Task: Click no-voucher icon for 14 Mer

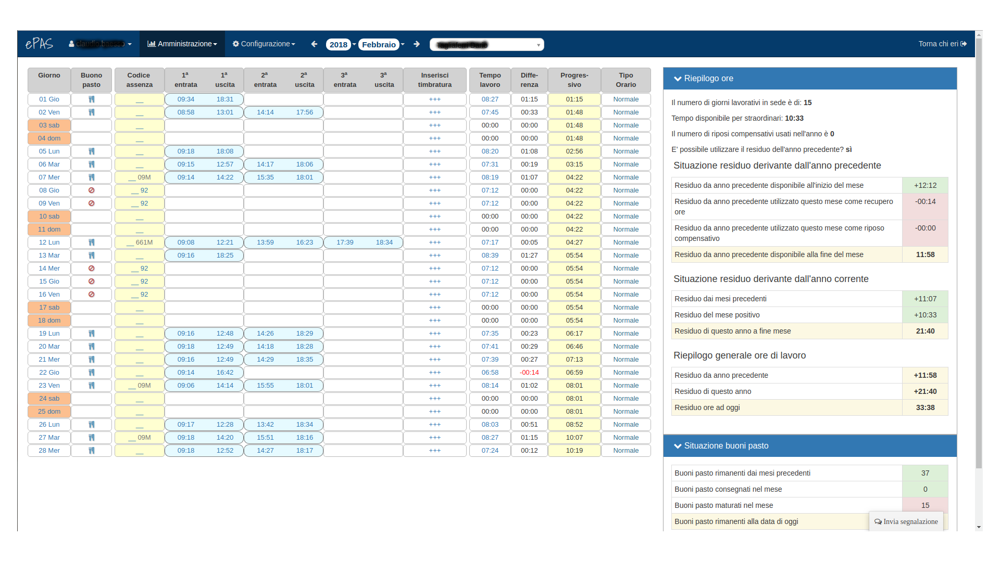Action: (91, 269)
